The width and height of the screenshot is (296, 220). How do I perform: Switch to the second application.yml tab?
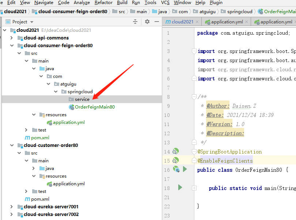coord(273,22)
